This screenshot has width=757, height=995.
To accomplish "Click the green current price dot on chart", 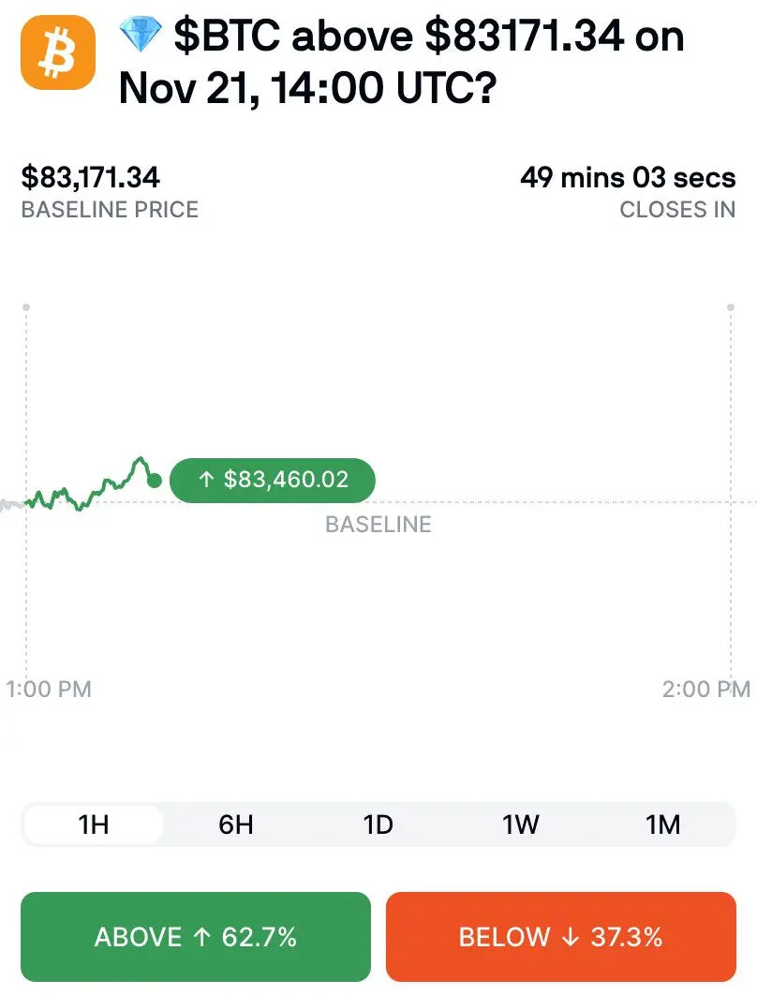I will 155,481.
